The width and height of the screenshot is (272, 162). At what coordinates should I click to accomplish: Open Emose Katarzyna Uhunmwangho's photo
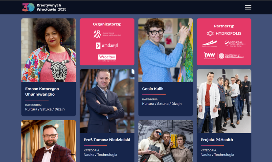tap(49, 50)
